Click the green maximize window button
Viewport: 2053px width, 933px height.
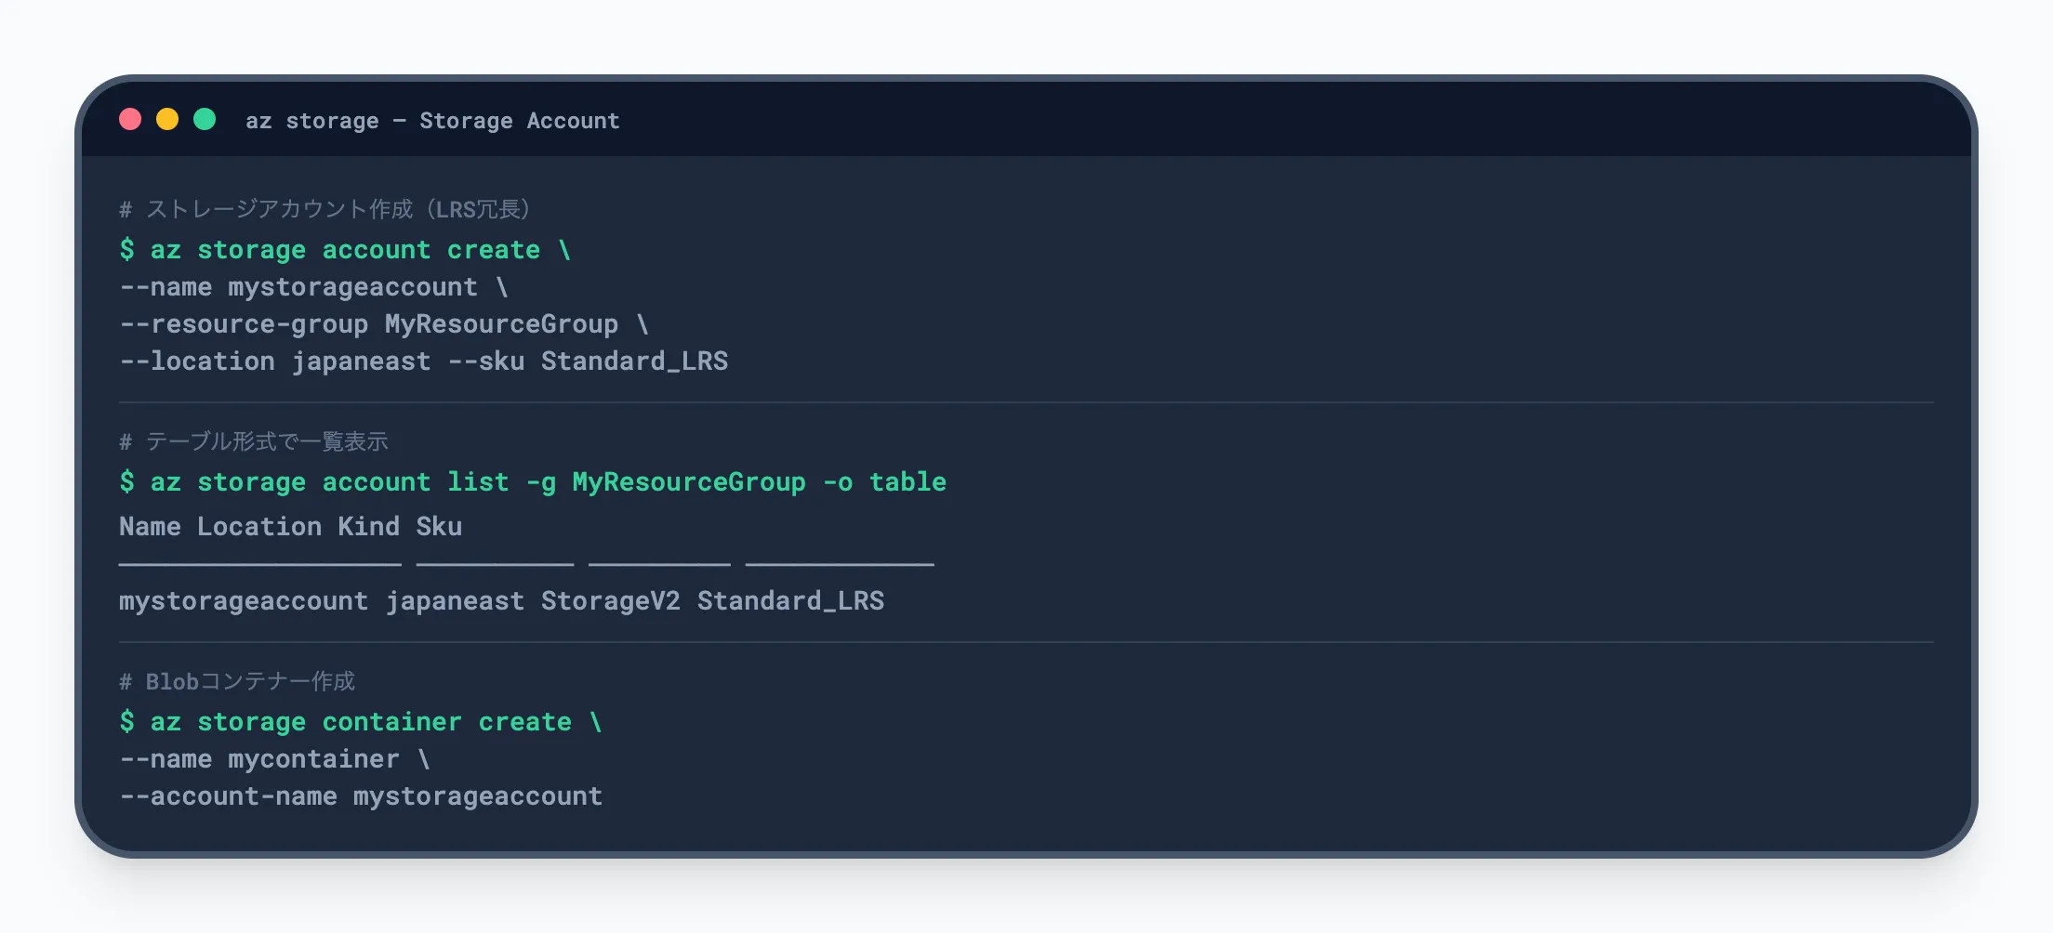pyautogui.click(x=205, y=120)
